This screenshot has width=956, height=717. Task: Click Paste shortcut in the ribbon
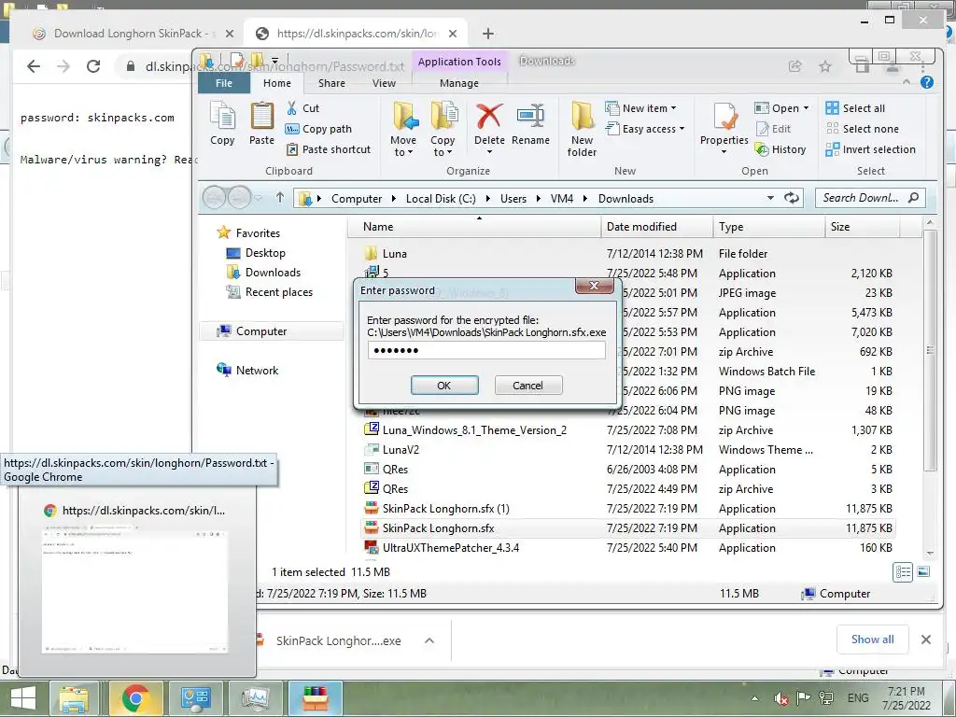(x=328, y=149)
